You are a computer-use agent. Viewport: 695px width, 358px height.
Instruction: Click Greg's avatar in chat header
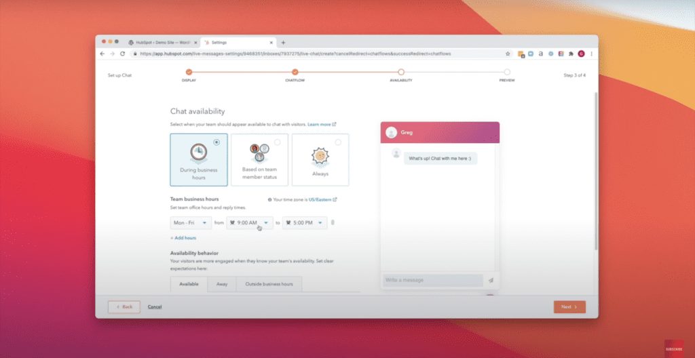tap(391, 132)
